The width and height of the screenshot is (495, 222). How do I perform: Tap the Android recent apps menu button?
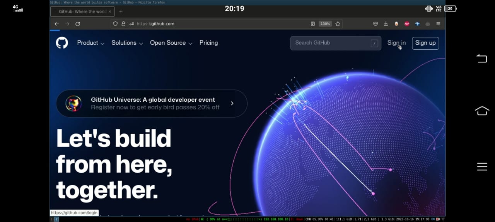[482, 166]
